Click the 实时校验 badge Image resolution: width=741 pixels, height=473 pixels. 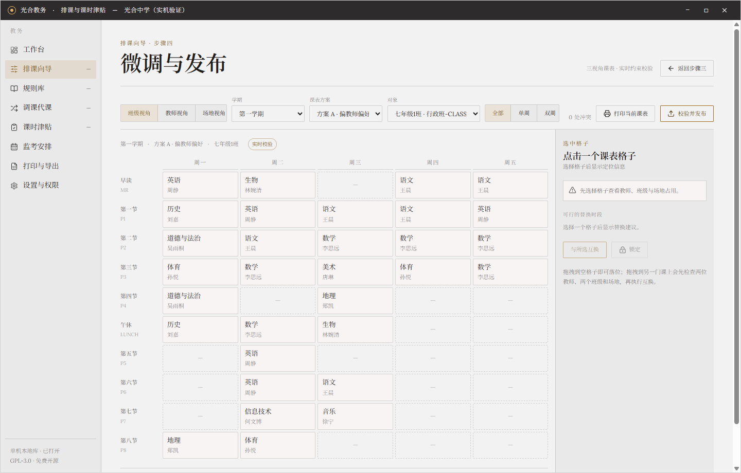coord(262,144)
